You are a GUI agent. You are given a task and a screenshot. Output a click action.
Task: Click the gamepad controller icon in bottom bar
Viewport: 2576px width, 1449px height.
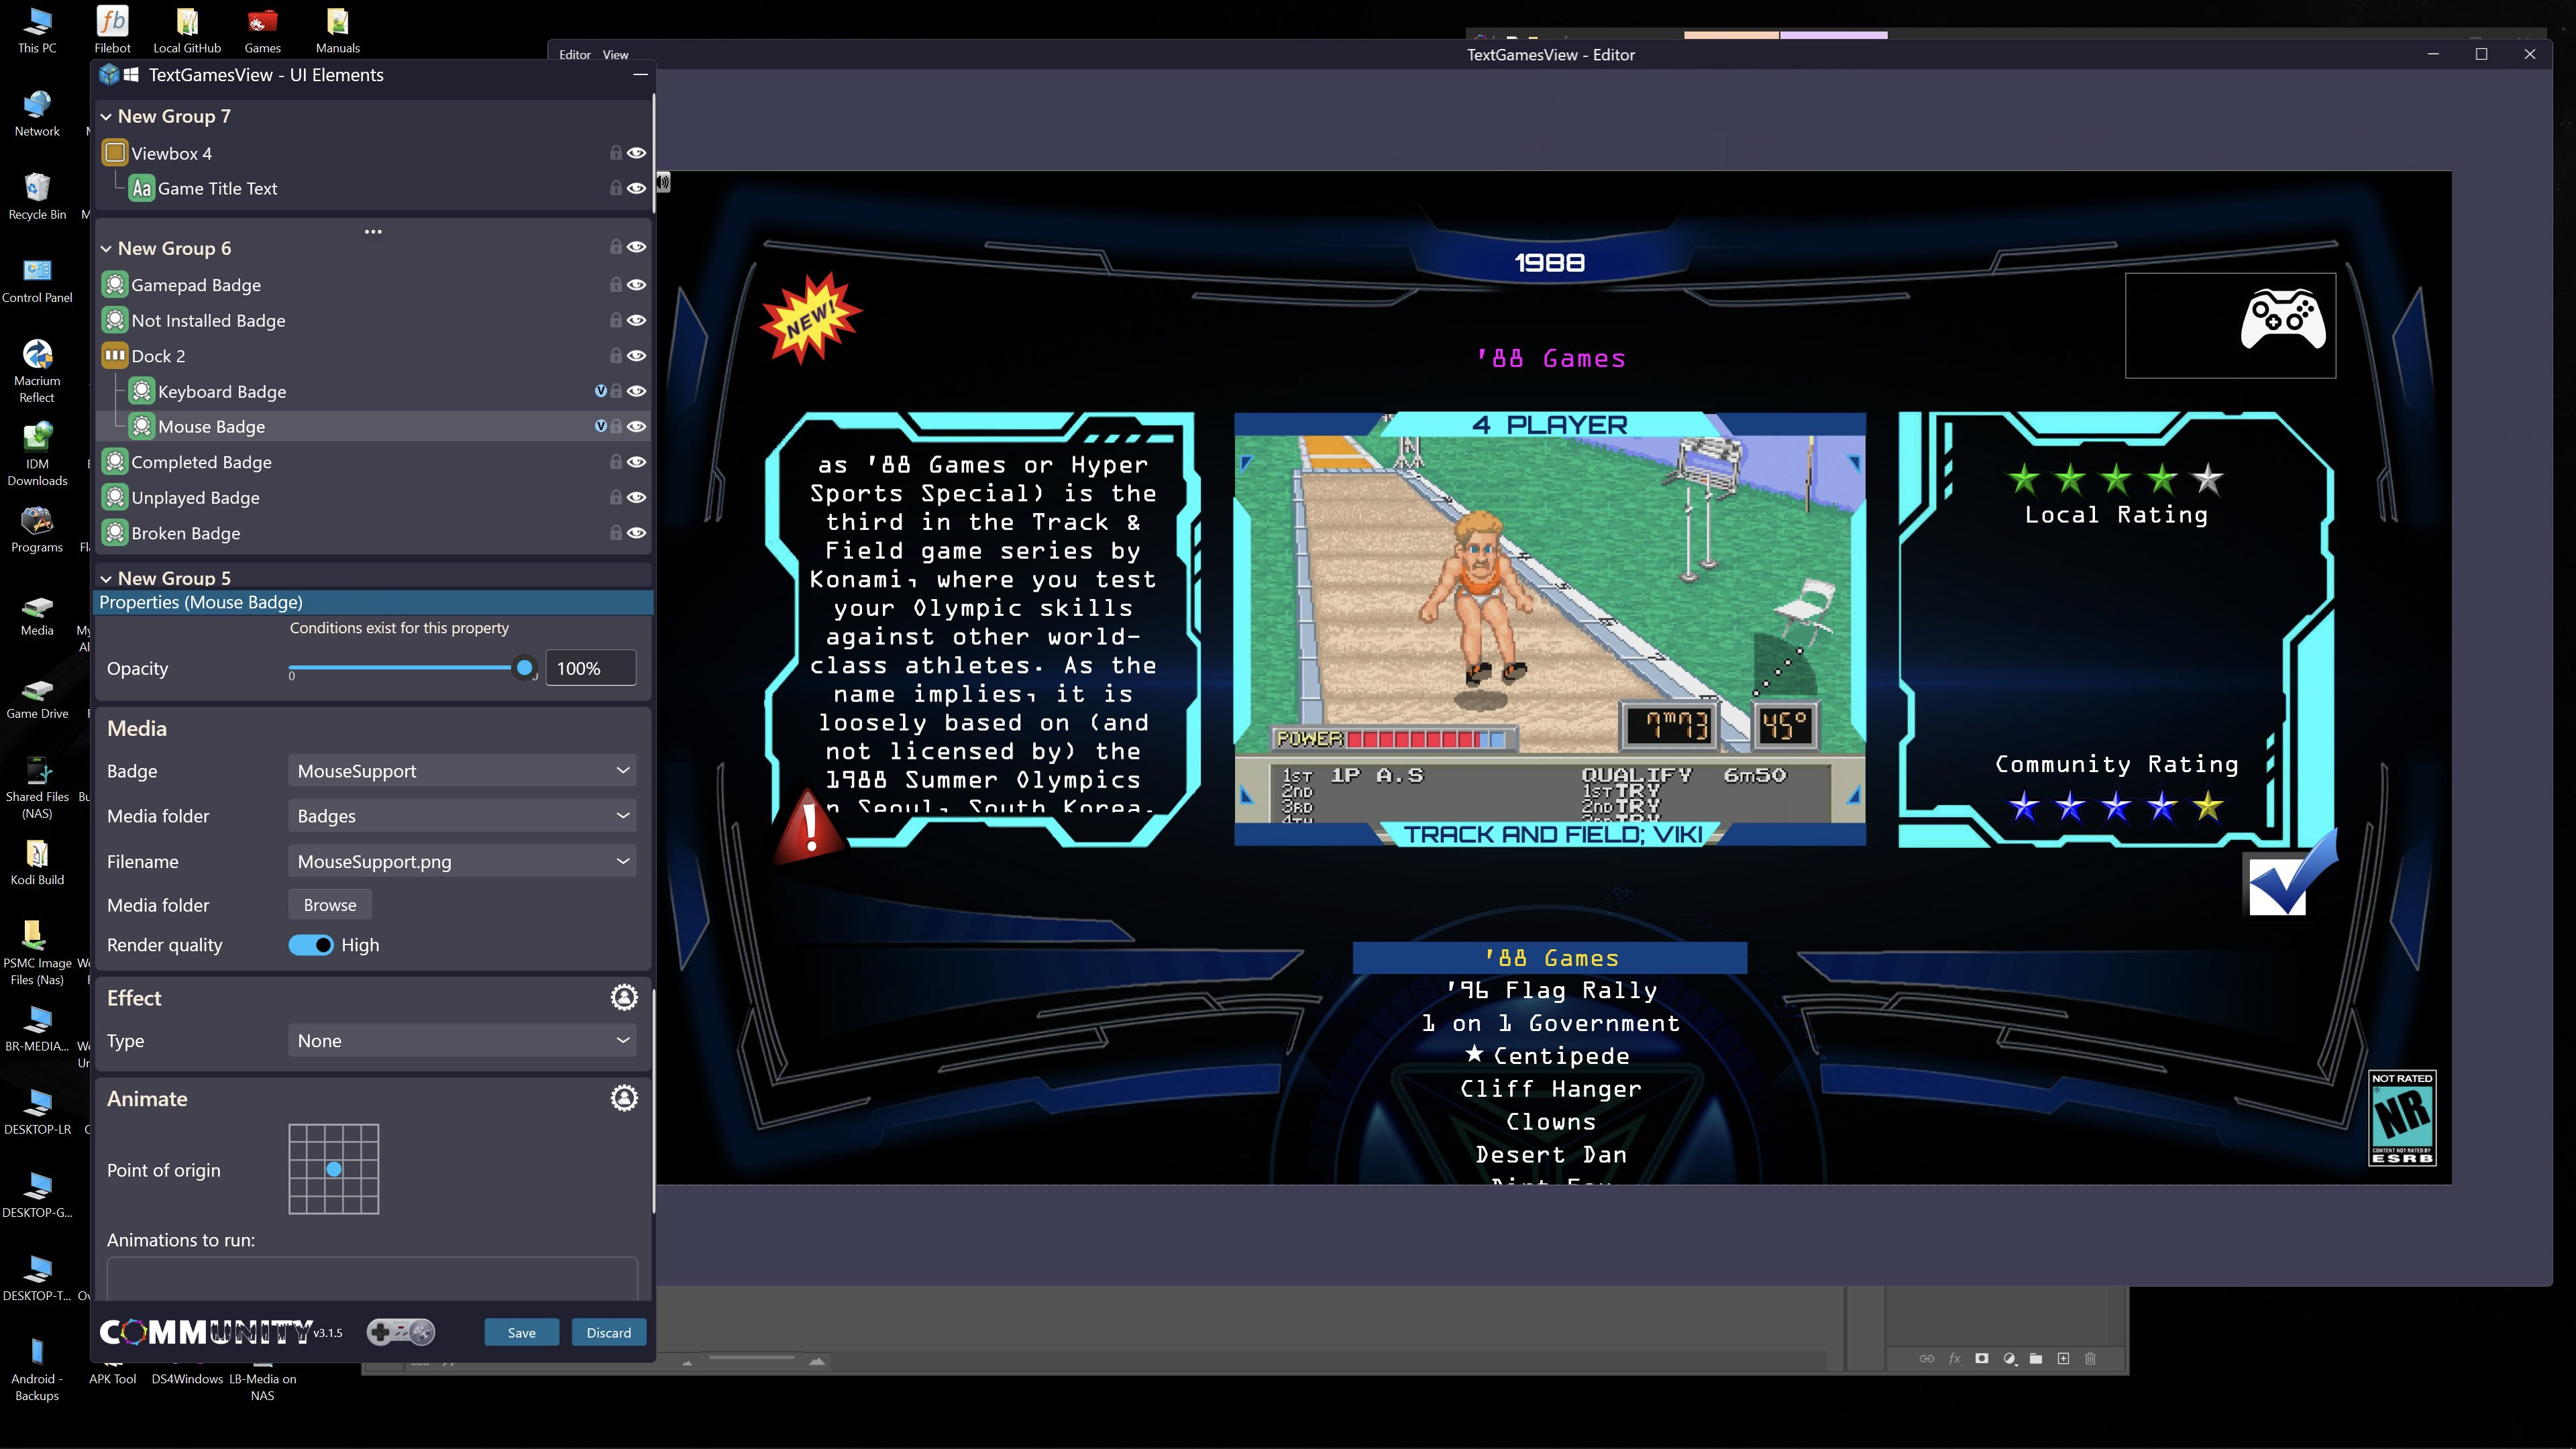pos(400,1332)
